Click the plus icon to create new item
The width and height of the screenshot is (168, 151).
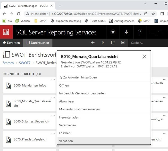tap(93, 43)
